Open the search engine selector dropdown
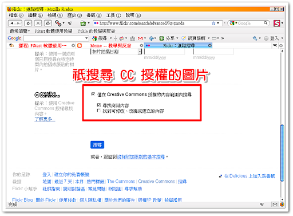 click(x=233, y=23)
